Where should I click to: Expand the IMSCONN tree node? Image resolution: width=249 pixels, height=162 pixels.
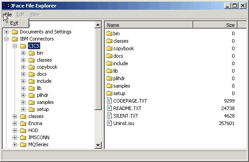coord(15,137)
